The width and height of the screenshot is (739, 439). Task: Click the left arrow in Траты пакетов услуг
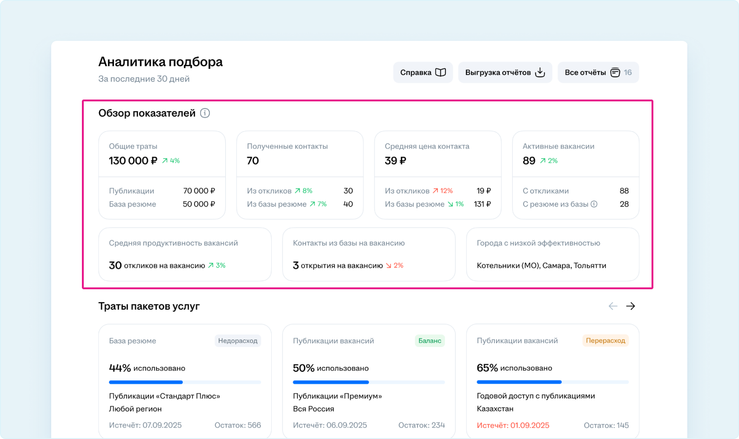coord(613,306)
